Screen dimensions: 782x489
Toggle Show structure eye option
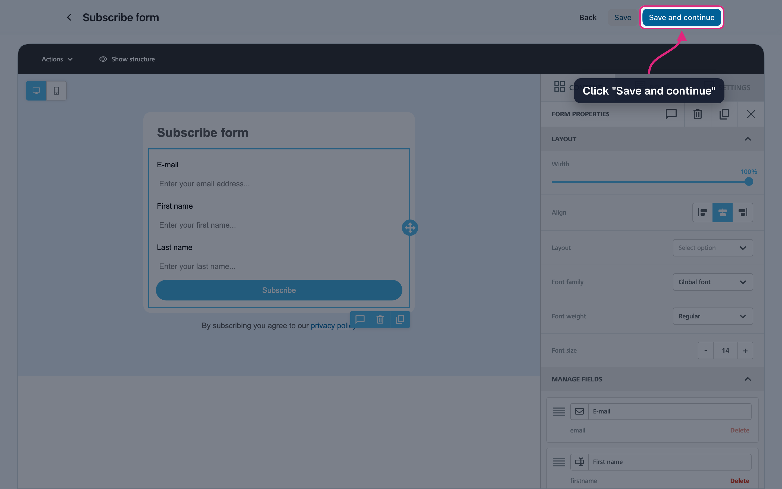127,59
